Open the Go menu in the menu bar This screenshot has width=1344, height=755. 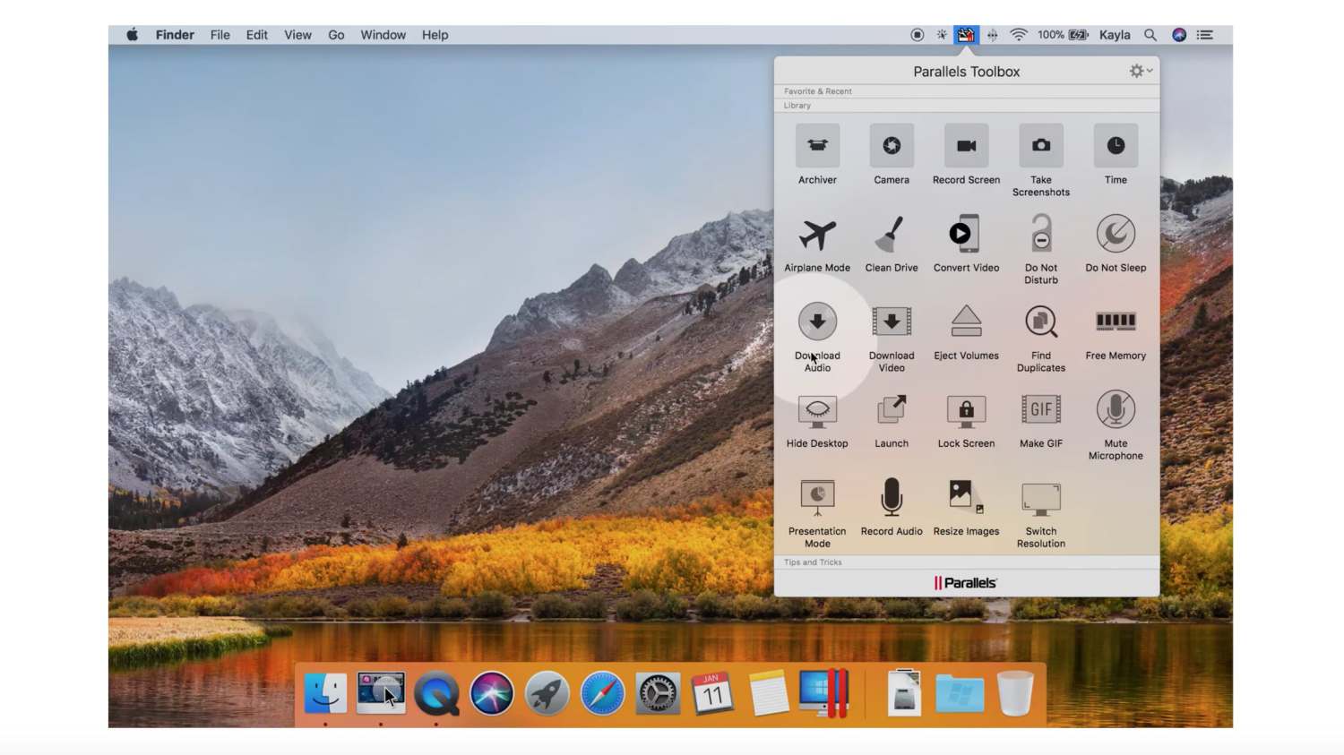336,35
